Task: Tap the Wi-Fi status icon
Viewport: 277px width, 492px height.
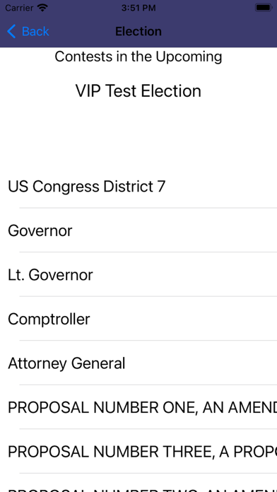Action: click(x=42, y=8)
